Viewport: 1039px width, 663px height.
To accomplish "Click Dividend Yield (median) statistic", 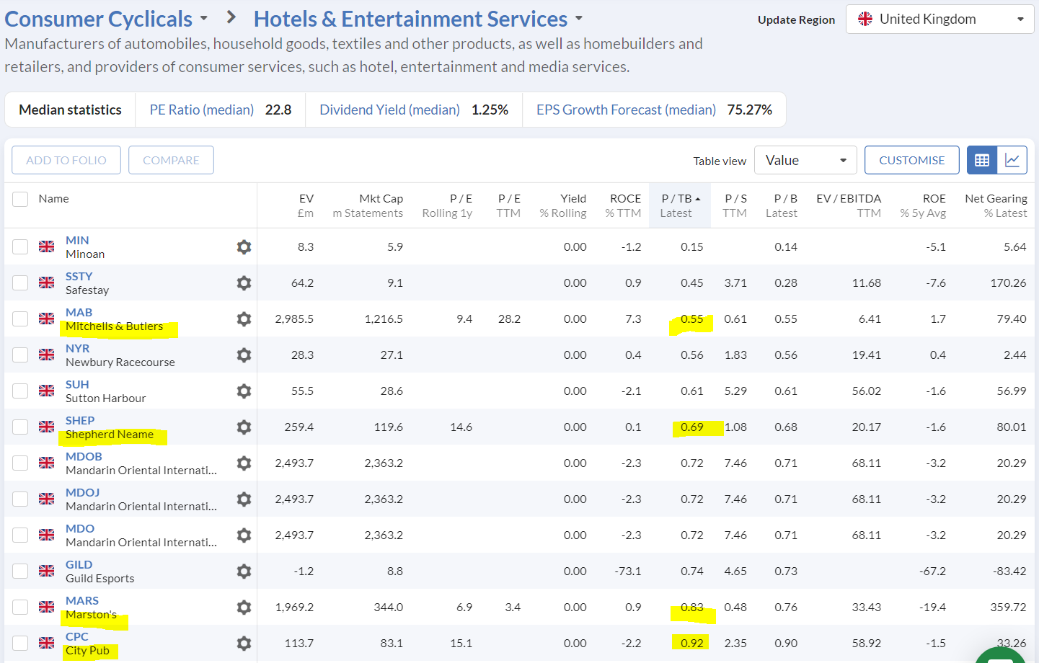I will tap(414, 110).
